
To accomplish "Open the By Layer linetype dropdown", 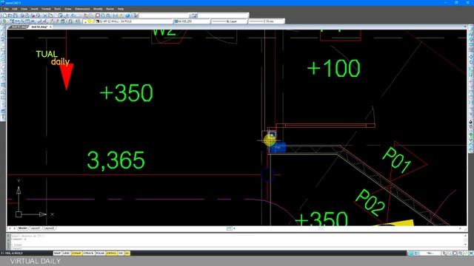I will (x=229, y=21).
